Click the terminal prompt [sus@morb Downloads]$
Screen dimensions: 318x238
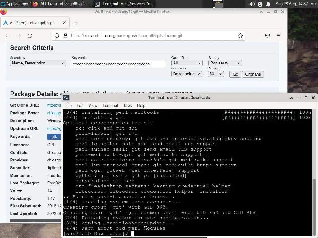coord(96,234)
